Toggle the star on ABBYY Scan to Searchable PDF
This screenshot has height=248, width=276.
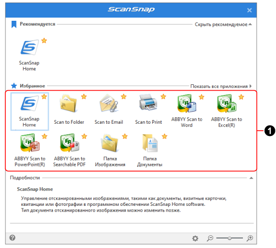pos(84,137)
